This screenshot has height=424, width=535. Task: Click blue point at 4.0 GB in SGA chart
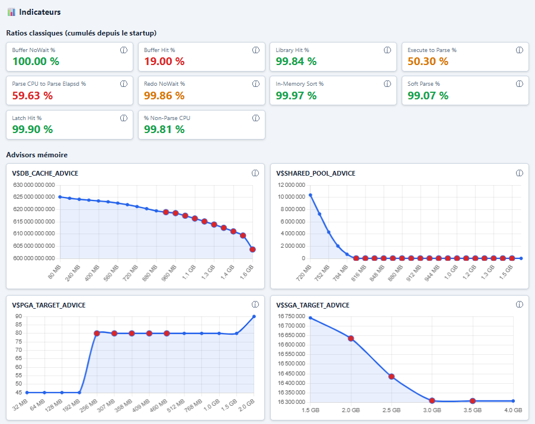513,401
